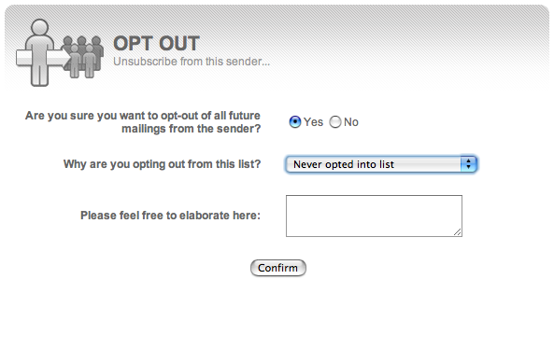Click the "Yes" label text
The height and width of the screenshot is (349, 554).
(313, 122)
